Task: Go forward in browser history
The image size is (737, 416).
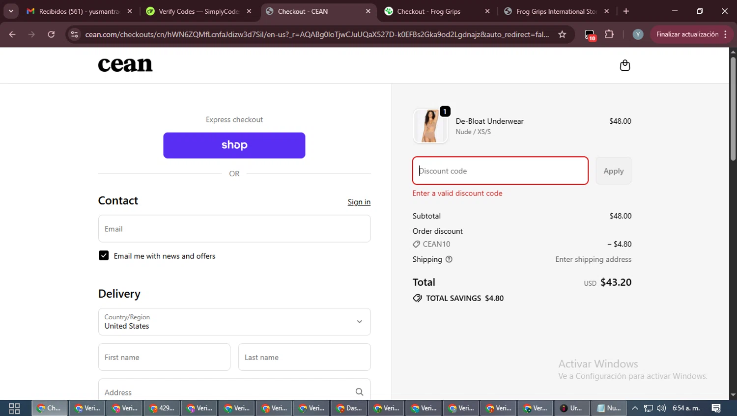Action: pyautogui.click(x=31, y=34)
